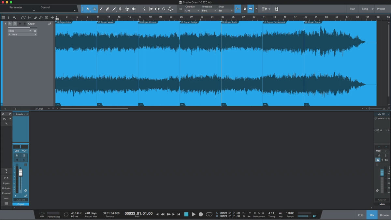391x220 pixels.
Task: Solo the Organ track in arrangement
Action: coord(15,23)
